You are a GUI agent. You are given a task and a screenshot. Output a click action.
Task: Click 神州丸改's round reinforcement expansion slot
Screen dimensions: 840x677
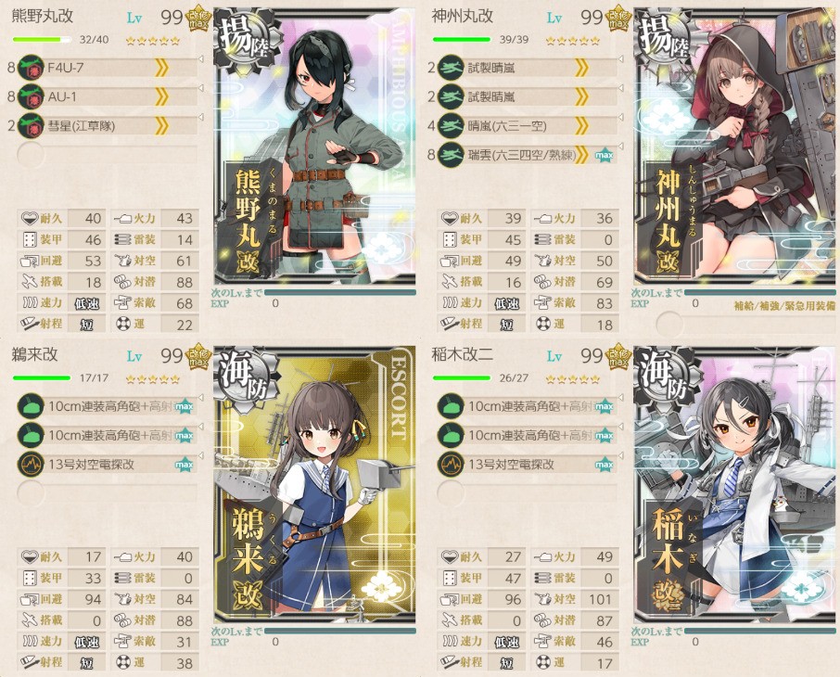pos(669,324)
